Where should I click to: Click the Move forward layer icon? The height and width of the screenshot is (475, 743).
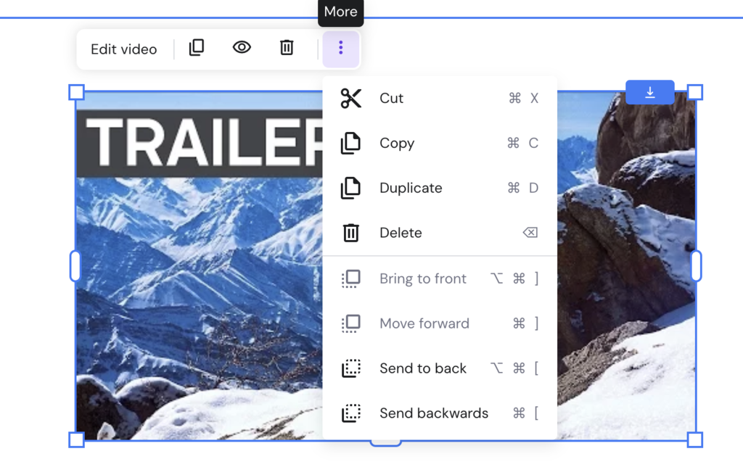351,323
